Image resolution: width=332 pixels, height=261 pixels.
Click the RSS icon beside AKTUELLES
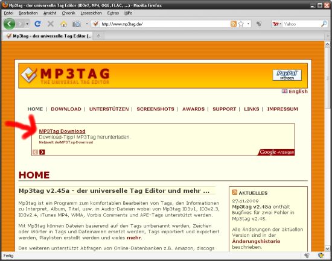[x=235, y=192]
